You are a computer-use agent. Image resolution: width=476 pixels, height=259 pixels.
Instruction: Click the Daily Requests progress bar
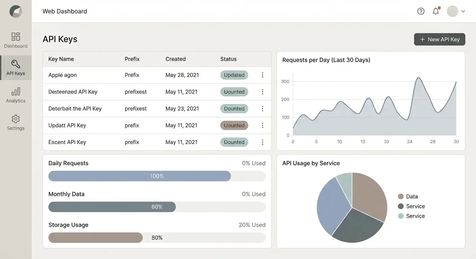(157, 176)
